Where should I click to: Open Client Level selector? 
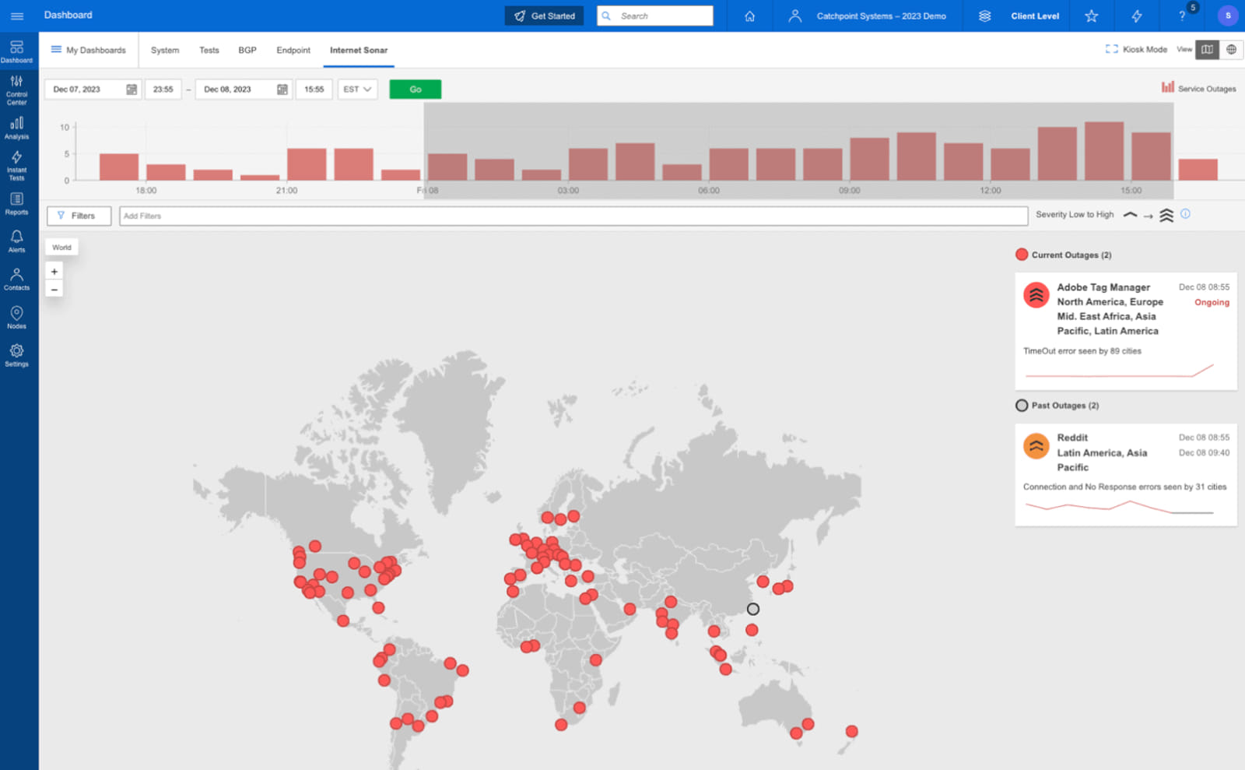coord(1035,16)
